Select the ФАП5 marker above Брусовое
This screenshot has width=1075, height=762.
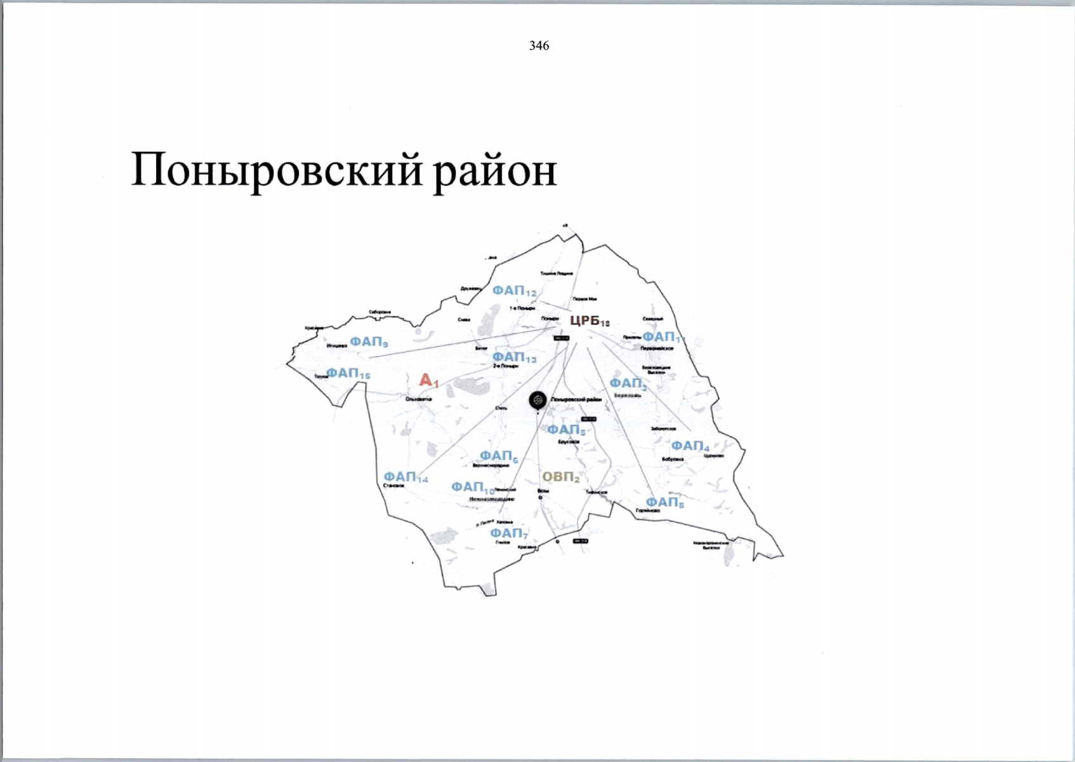tap(567, 430)
